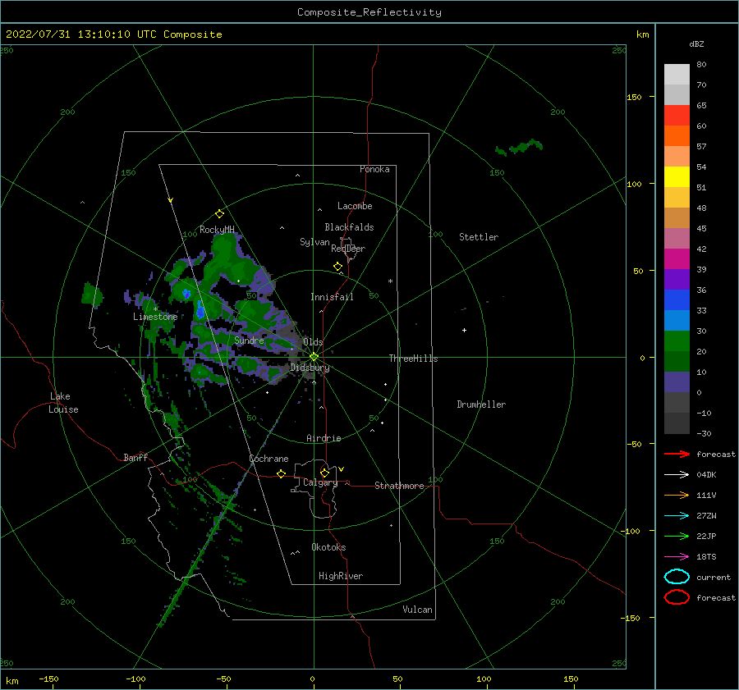
Task: Click the red forecast arrow in legend
Action: 677,454
